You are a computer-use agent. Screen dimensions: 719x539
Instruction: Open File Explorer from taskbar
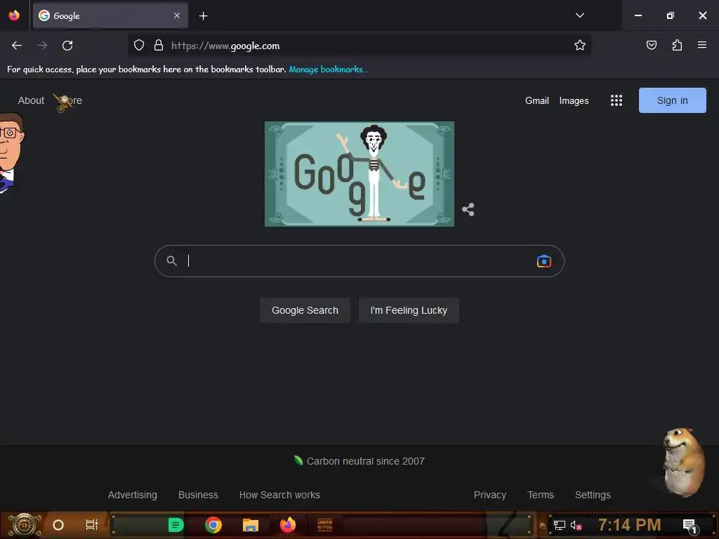tap(251, 525)
